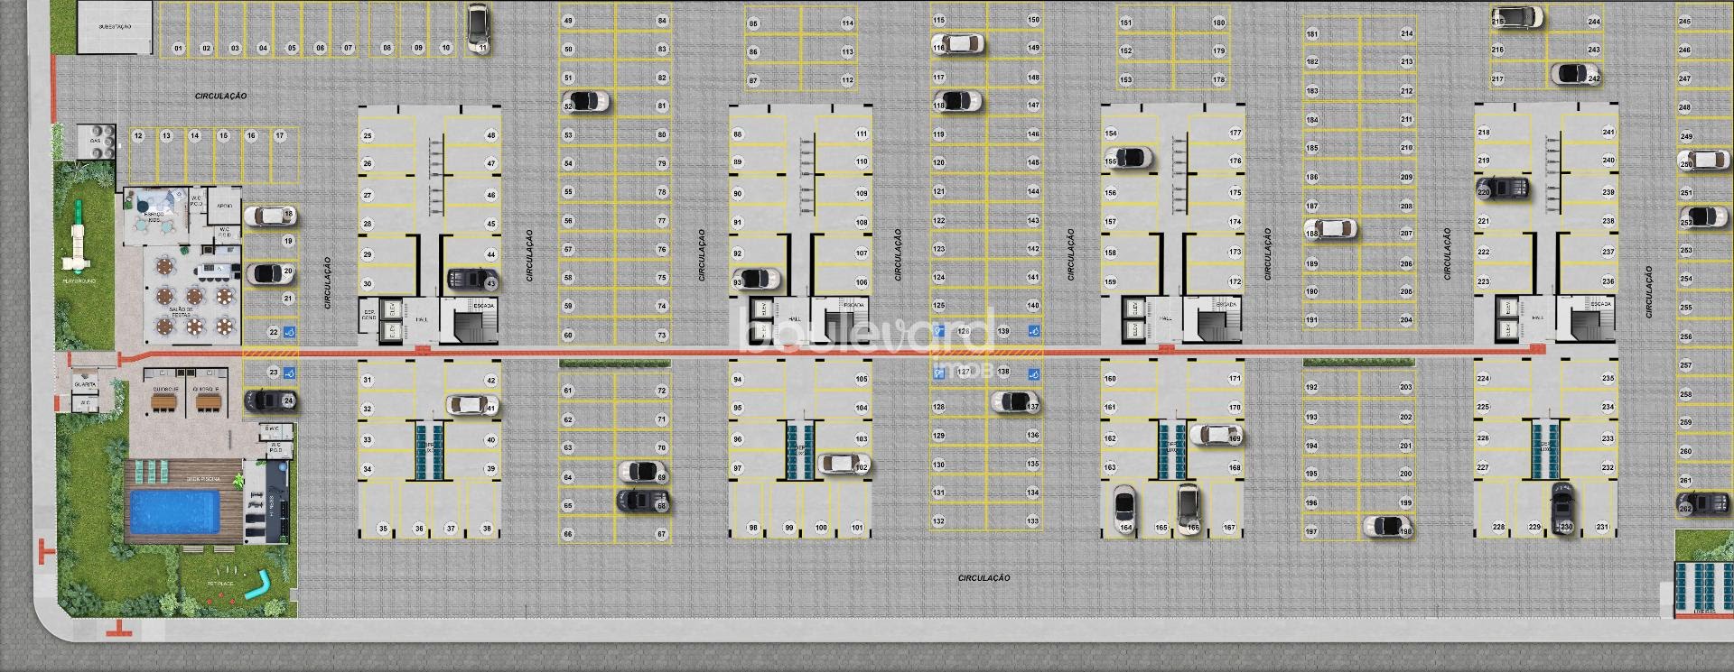The height and width of the screenshot is (672, 1734).
Task: Select the white car in spot 137
Action: (1013, 401)
